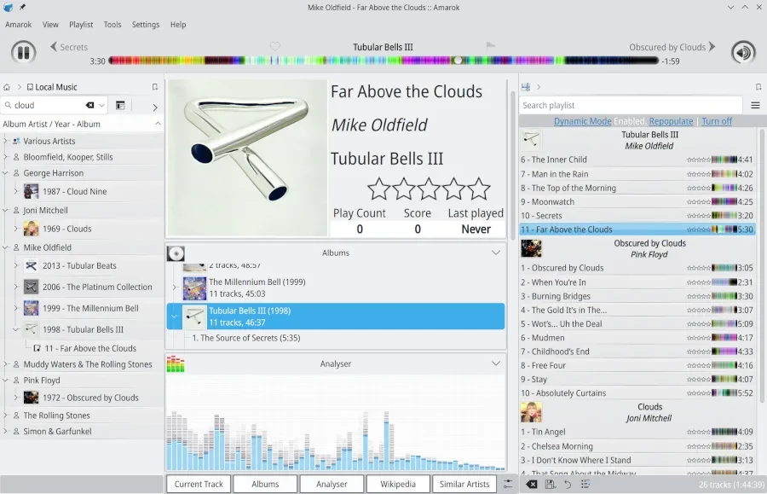
Task: Love the track with the heart icon
Action: (x=275, y=46)
